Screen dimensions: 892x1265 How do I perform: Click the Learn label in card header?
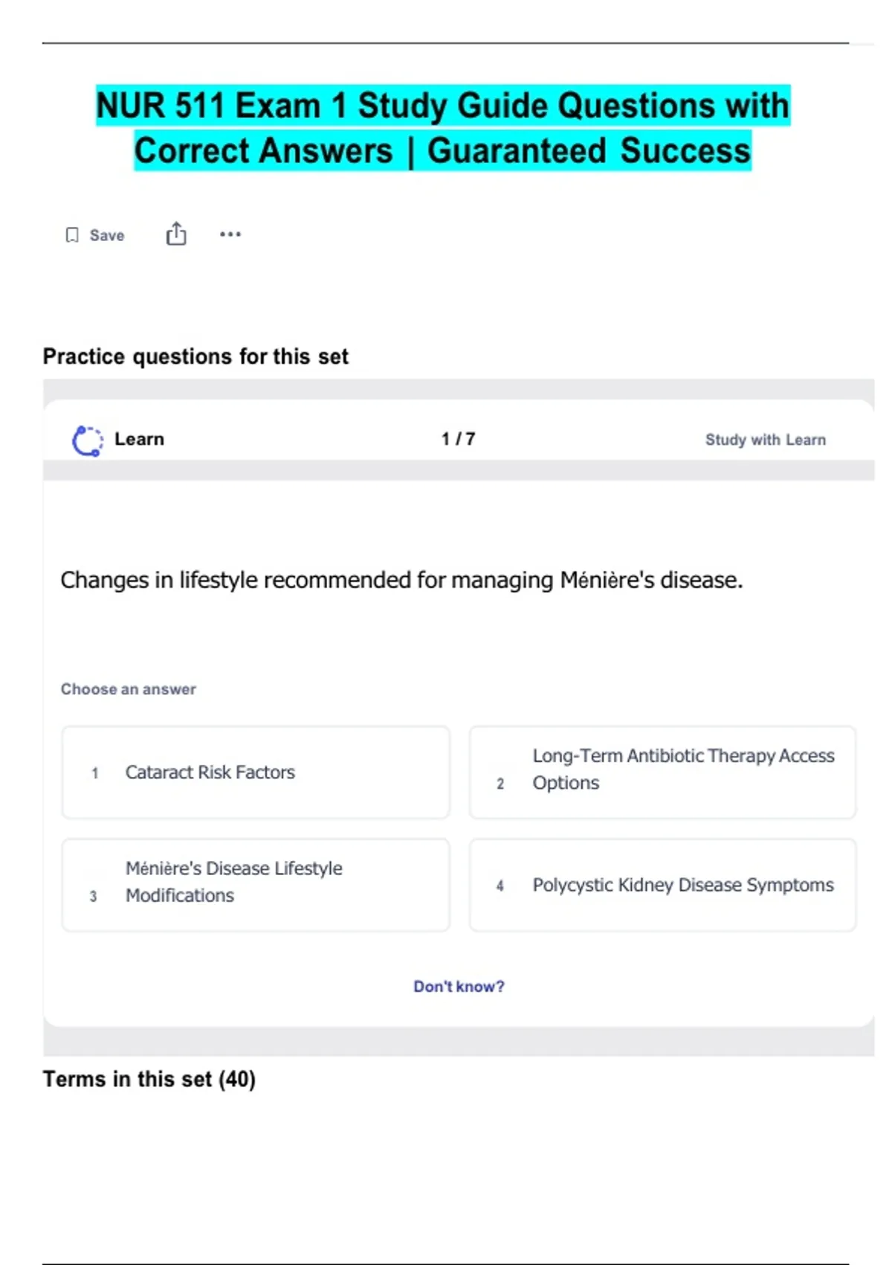(139, 439)
